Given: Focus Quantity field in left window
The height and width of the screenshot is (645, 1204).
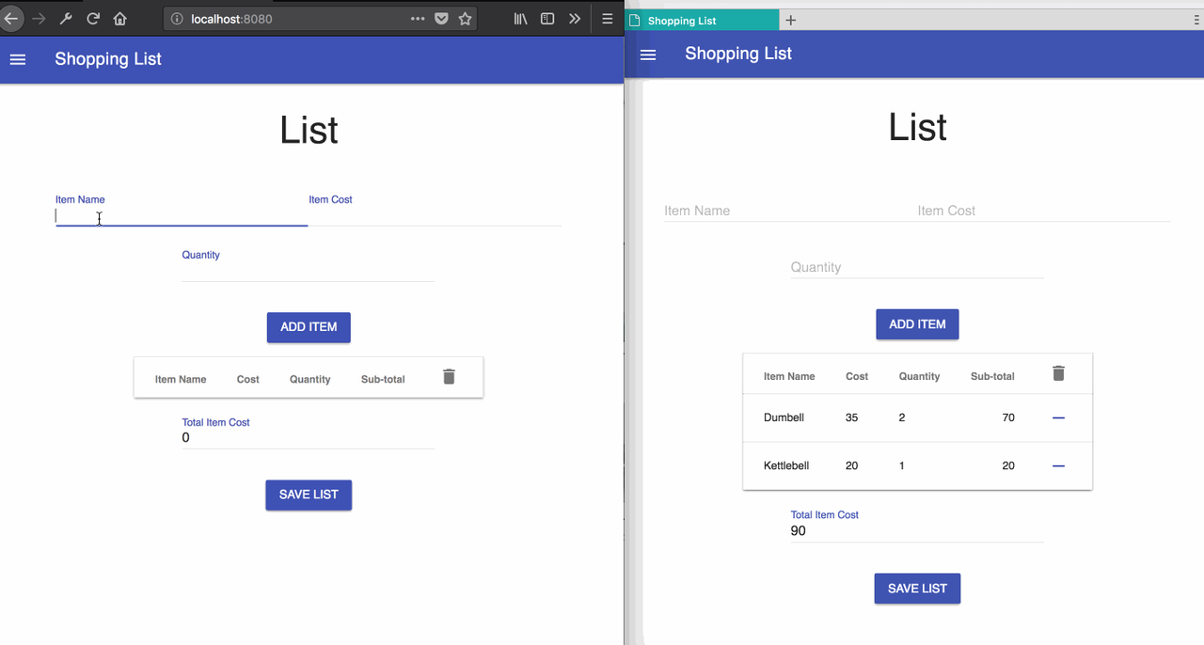Looking at the screenshot, I should point(309,270).
